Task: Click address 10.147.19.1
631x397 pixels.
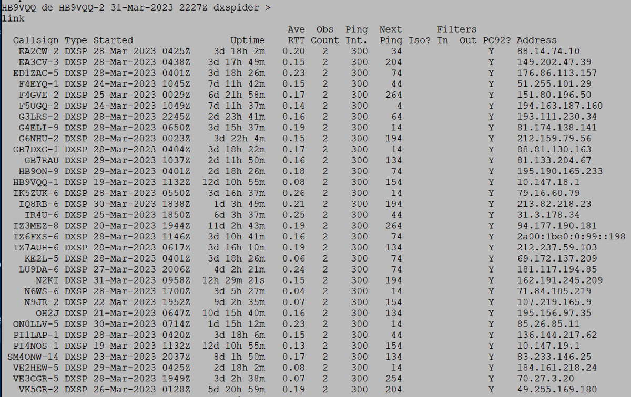Action: [x=548, y=346]
